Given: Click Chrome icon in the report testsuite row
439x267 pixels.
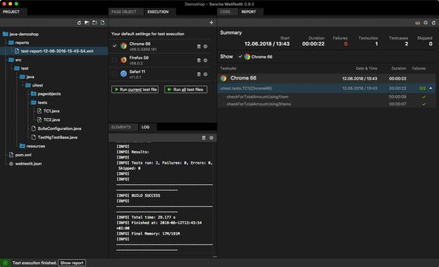Looking at the screenshot, I should (x=223, y=78).
